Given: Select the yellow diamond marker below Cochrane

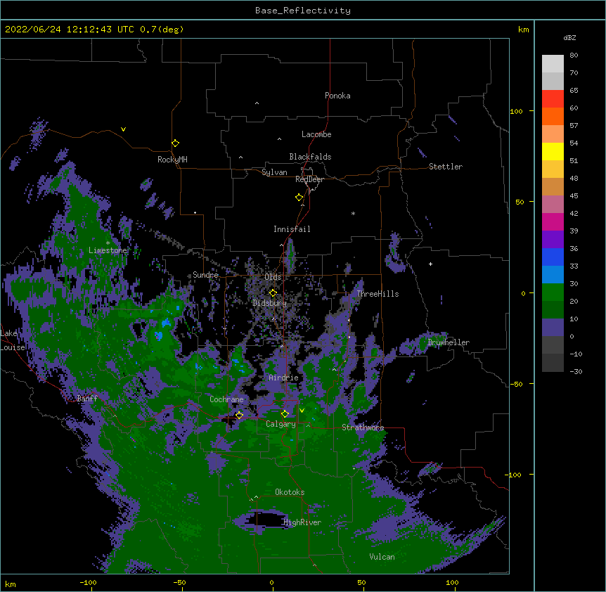Looking at the screenshot, I should (239, 415).
